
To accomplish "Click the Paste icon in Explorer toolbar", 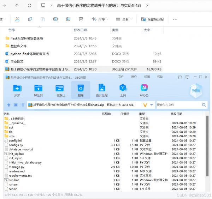I will [43, 19].
